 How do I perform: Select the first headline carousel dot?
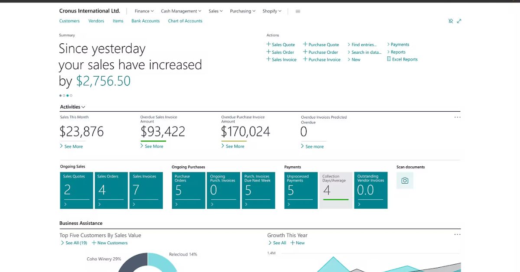[x=60, y=95]
